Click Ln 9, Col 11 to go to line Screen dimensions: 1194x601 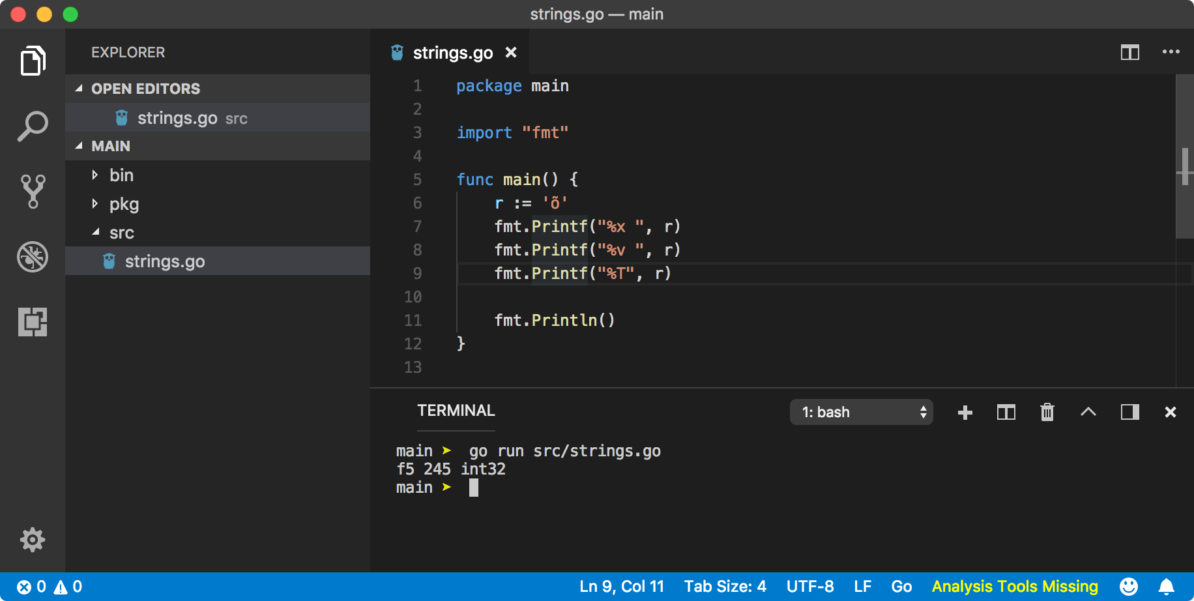[622, 587]
